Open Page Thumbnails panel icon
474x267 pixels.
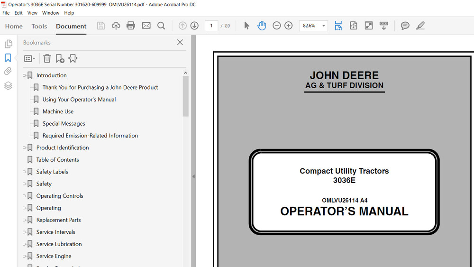pos(8,44)
